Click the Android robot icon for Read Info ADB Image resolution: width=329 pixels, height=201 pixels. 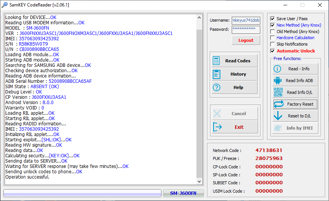278,81
